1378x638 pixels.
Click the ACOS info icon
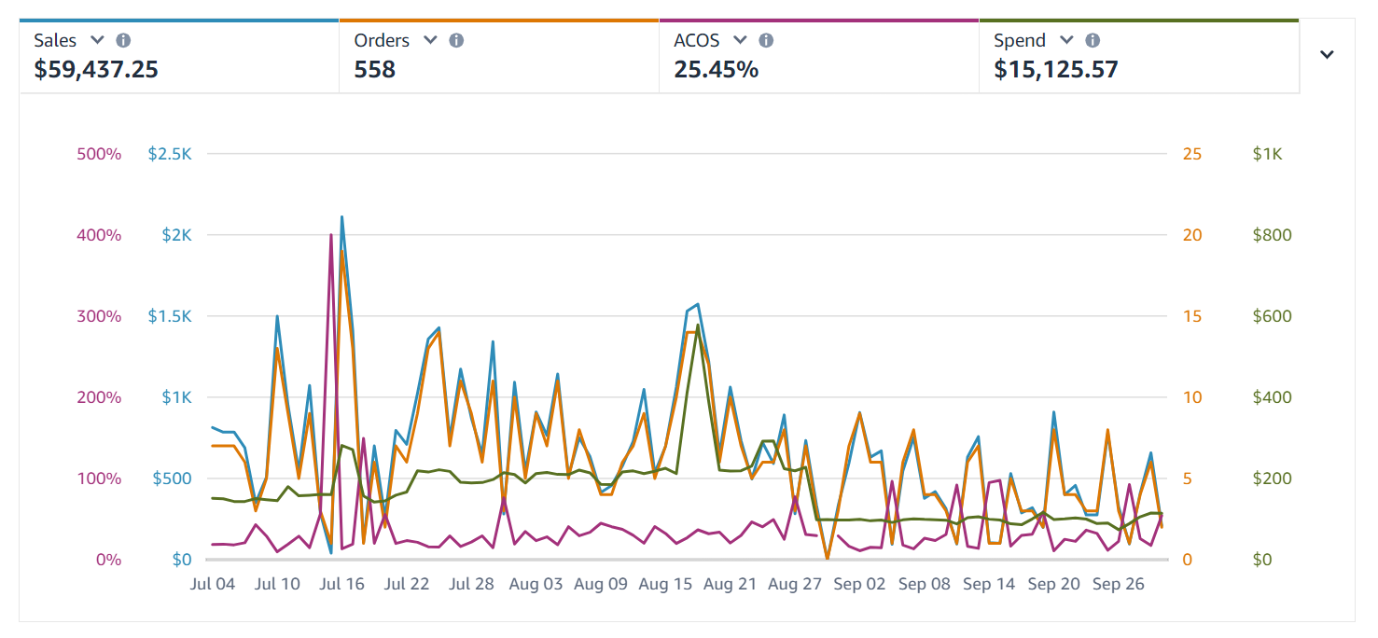pos(766,40)
